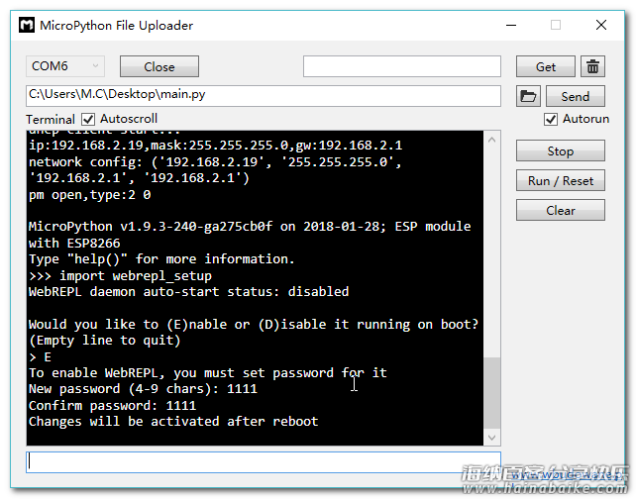Open the folder browse icon
The width and height of the screenshot is (636, 499).
click(528, 96)
